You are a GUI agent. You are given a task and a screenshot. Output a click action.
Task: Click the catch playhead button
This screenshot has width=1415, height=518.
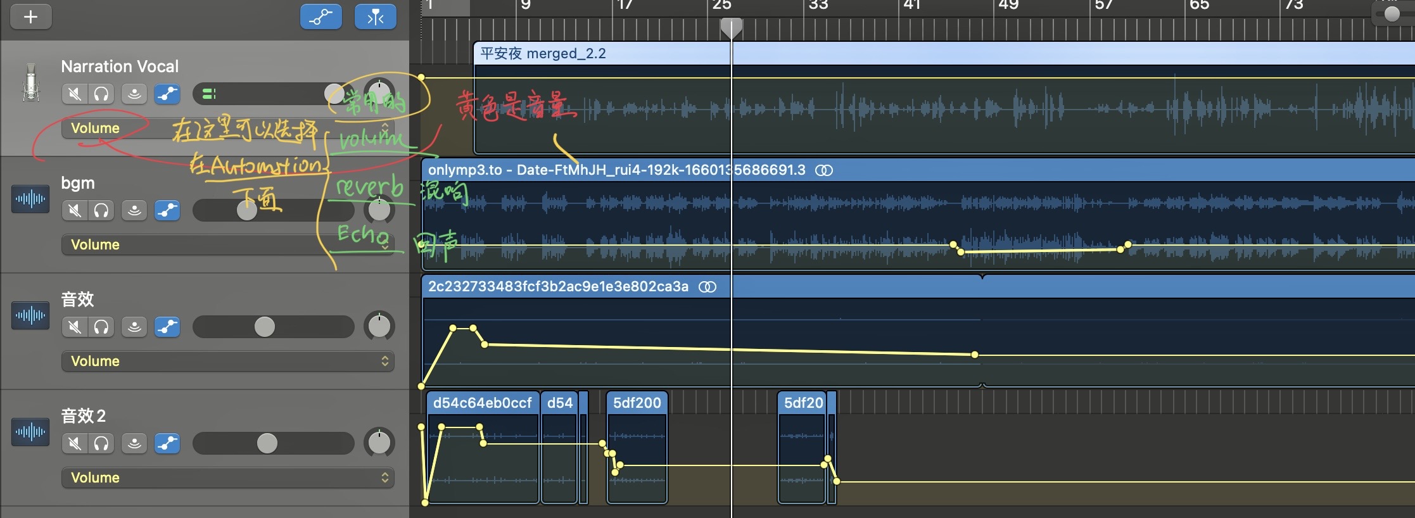[x=376, y=17]
